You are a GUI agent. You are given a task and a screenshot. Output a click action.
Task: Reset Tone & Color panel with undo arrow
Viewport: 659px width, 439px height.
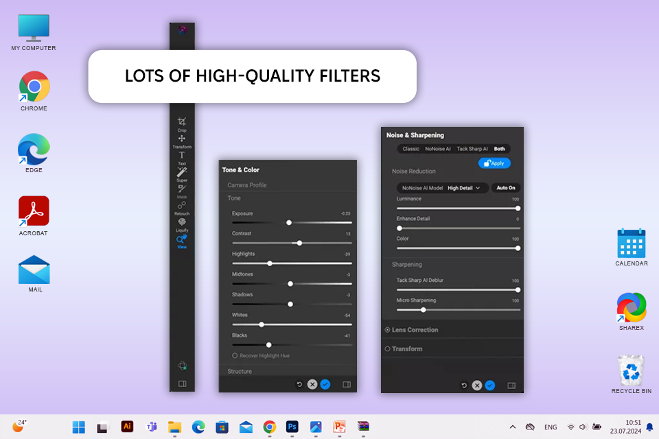(299, 385)
